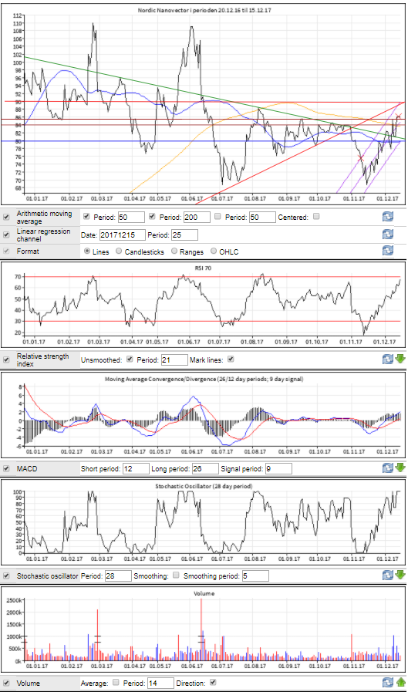Toggle the Volume panel checkbox
The height and width of the screenshot is (692, 408).
tap(6, 684)
